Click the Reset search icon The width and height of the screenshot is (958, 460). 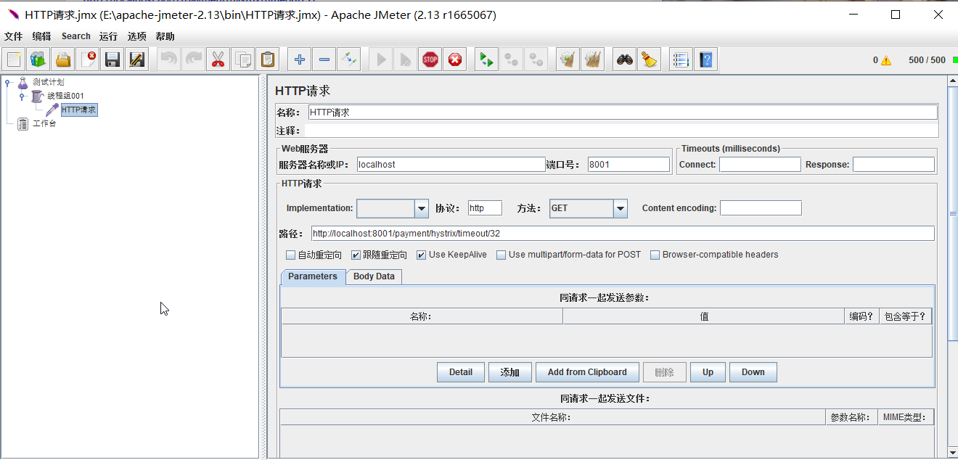(x=649, y=59)
